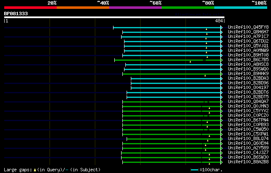The height and width of the screenshot is (173, 271).
Task: Select the UniRef100_C5YYV2 label
Action: pos(249,111)
